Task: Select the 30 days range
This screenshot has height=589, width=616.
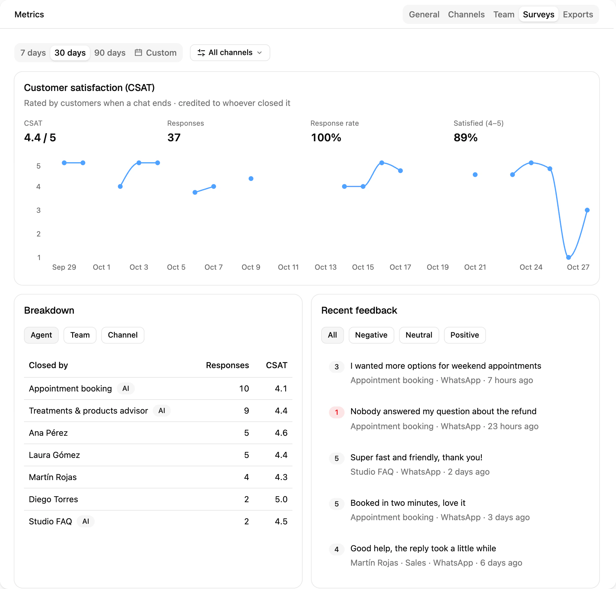Action: point(70,52)
